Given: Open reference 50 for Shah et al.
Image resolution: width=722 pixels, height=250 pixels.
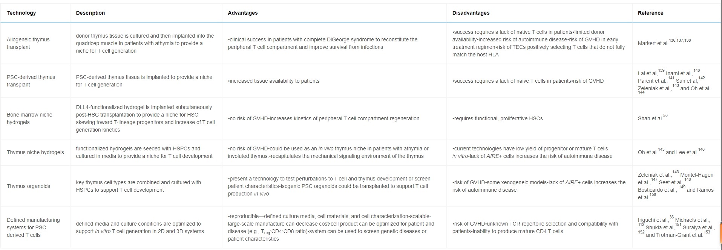Looking at the screenshot, I should pos(665,116).
